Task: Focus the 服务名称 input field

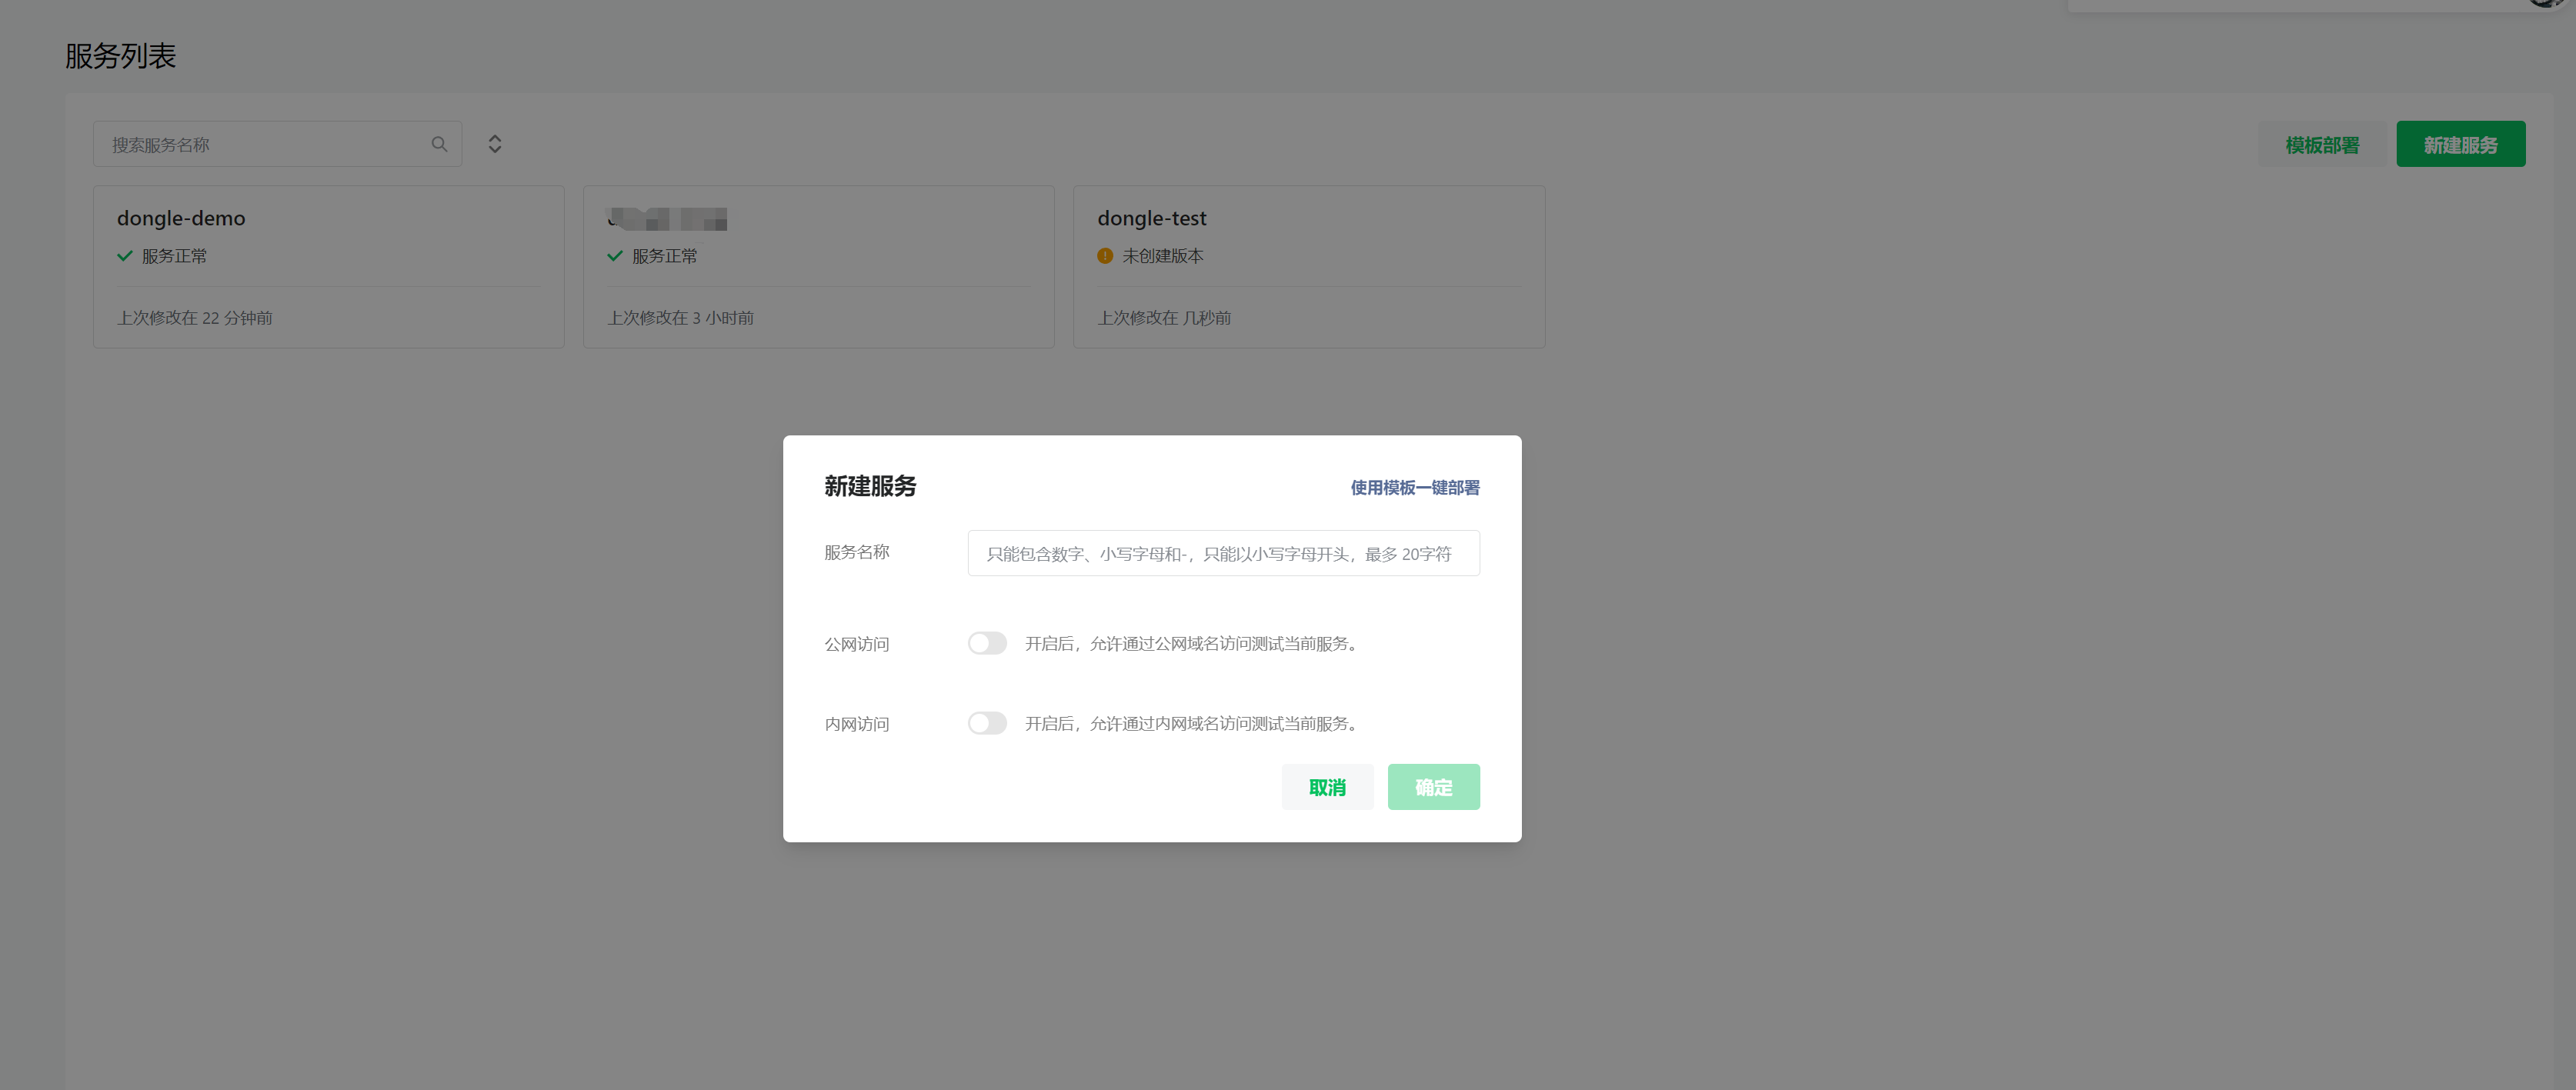Action: tap(1223, 553)
